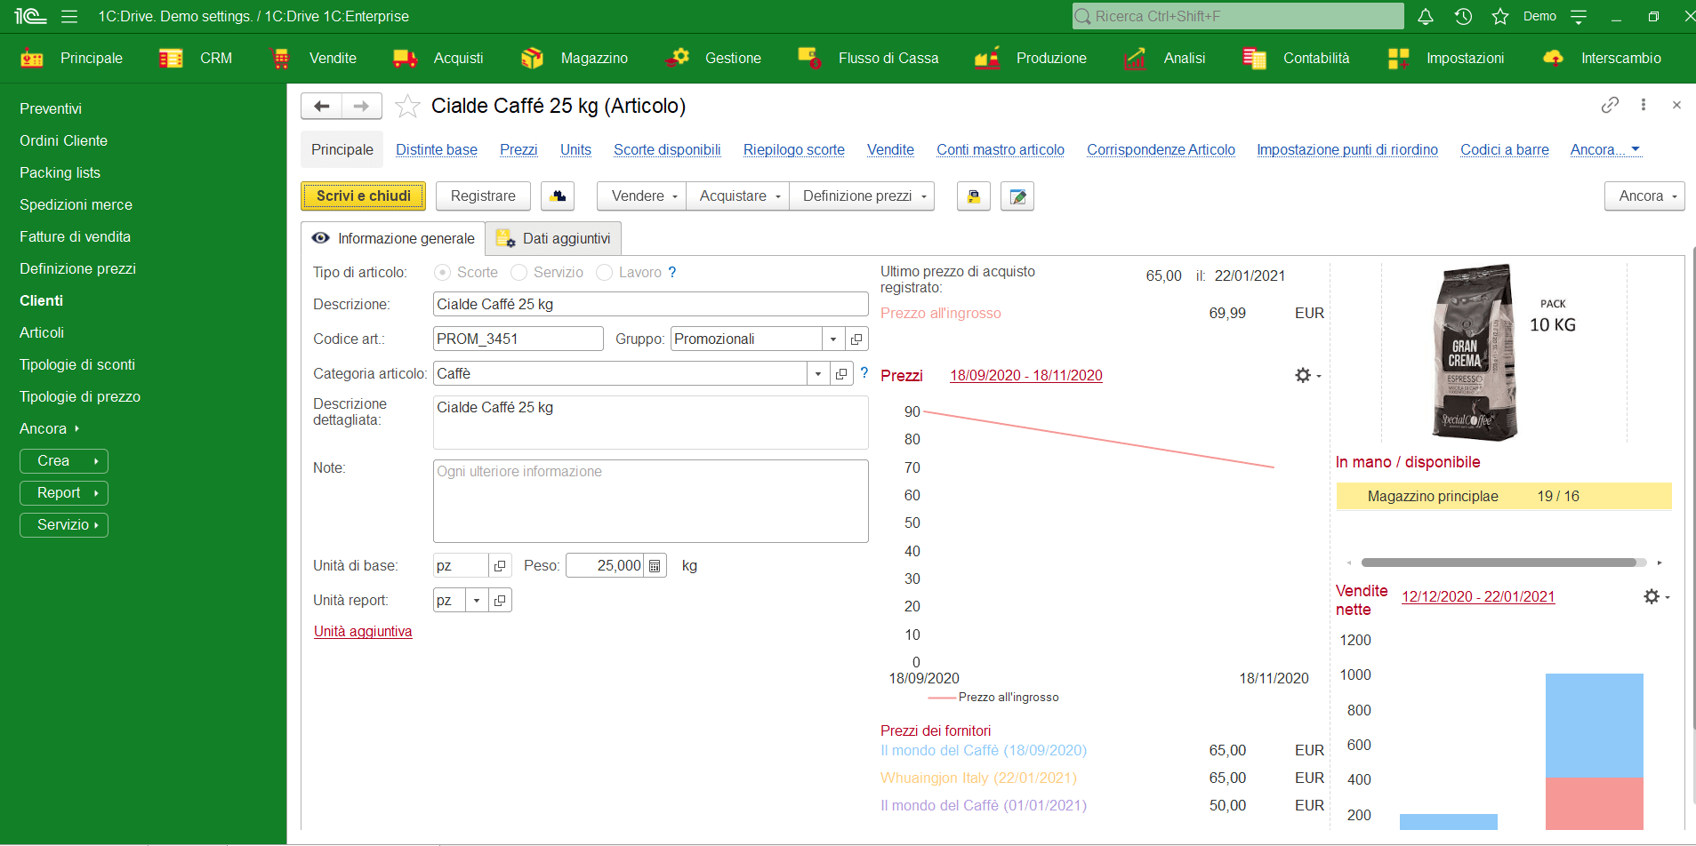Open the Distinte base tab
Image resolution: width=1696 pixels, height=846 pixels.
click(437, 149)
